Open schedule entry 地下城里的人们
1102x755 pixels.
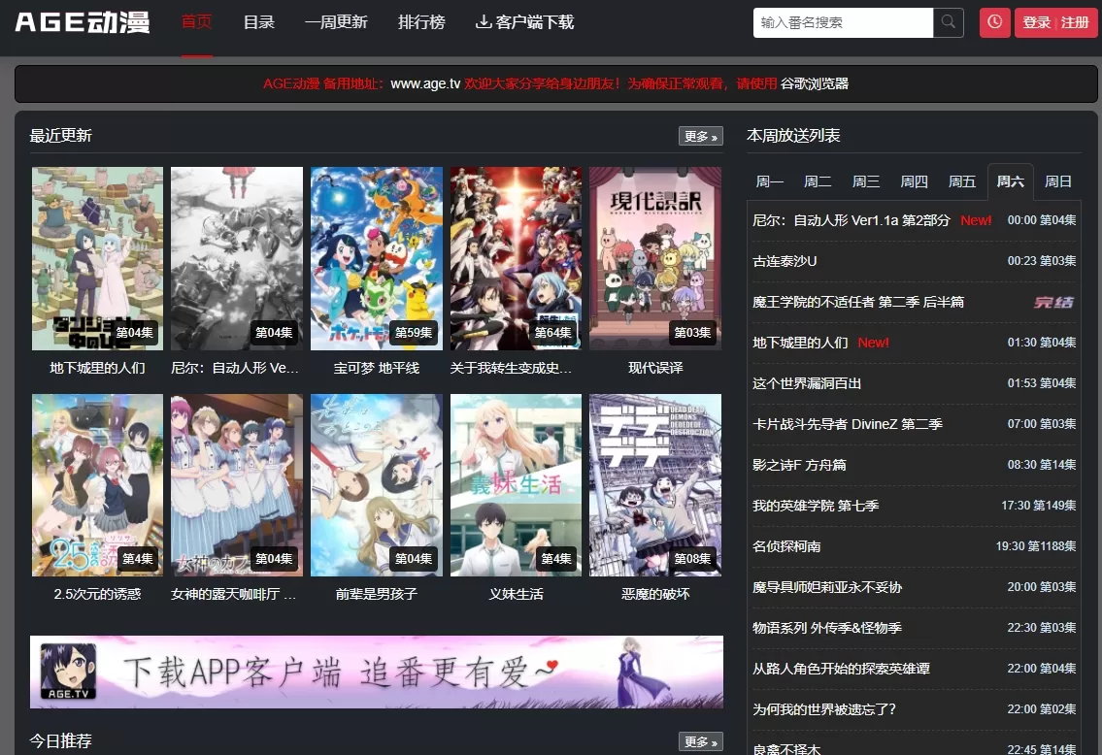pos(914,343)
